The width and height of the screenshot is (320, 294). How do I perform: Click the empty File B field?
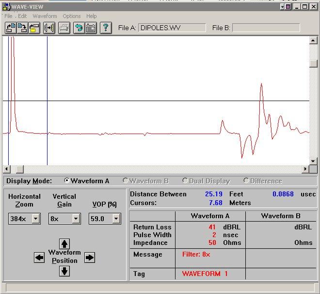pyautogui.click(x=266, y=28)
